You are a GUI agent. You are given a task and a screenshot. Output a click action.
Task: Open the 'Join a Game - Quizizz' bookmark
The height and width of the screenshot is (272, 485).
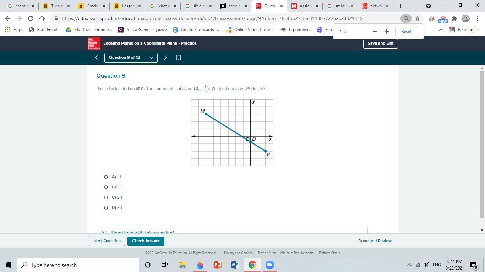click(x=142, y=30)
